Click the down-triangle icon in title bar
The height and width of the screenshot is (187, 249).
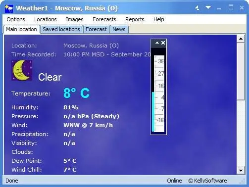click(x=208, y=7)
